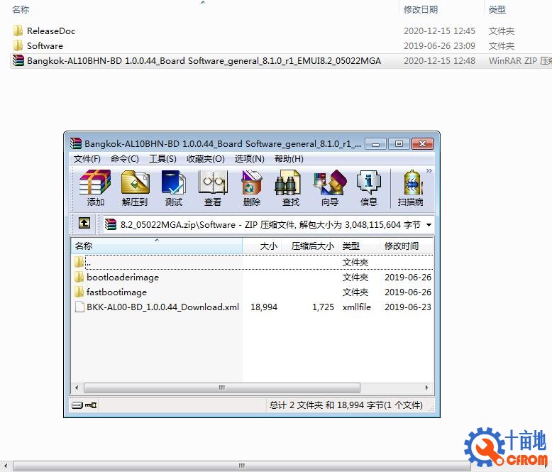Open the 文件(F) menu
Screen dimensions: 552x472
(87, 159)
